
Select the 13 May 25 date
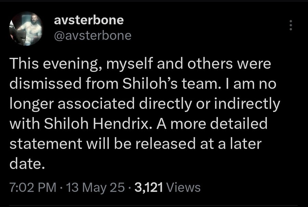[95, 187]
